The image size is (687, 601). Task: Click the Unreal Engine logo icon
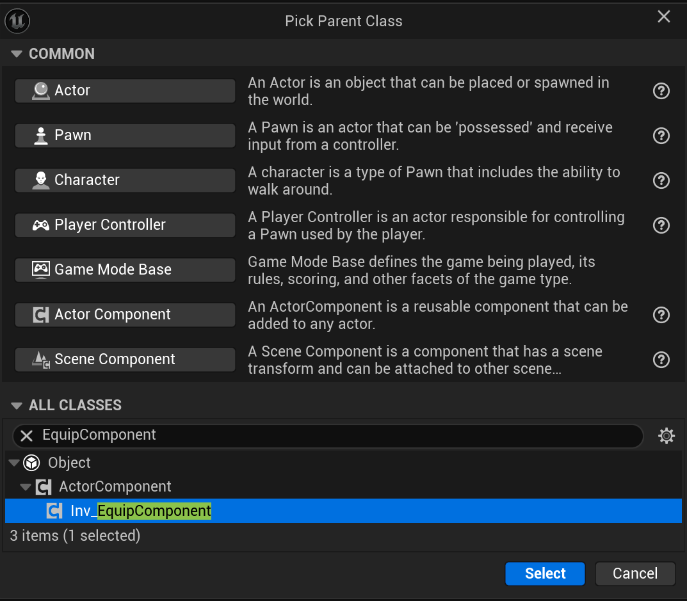17,21
